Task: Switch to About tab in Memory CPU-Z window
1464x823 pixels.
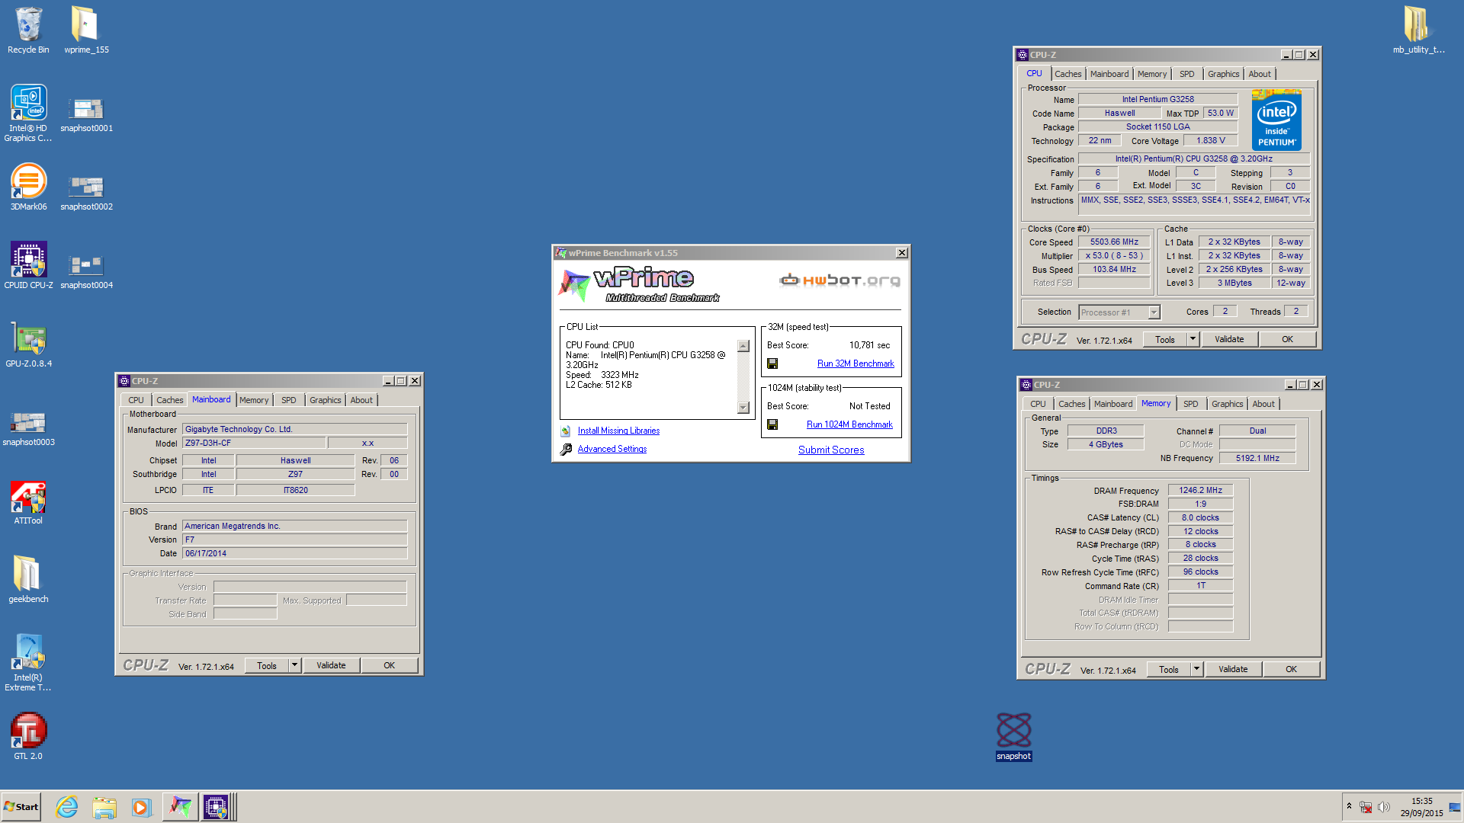Action: [x=1263, y=404]
